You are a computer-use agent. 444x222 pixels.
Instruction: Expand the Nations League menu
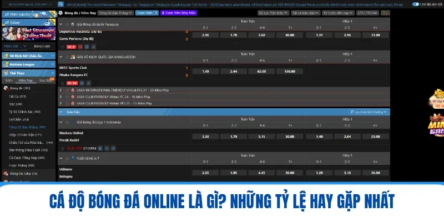pos(29,64)
